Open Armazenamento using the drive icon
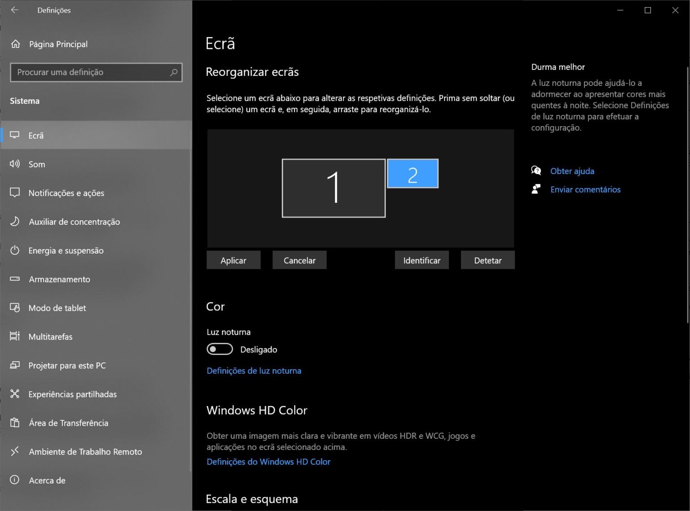This screenshot has height=511, width=690. click(x=15, y=279)
